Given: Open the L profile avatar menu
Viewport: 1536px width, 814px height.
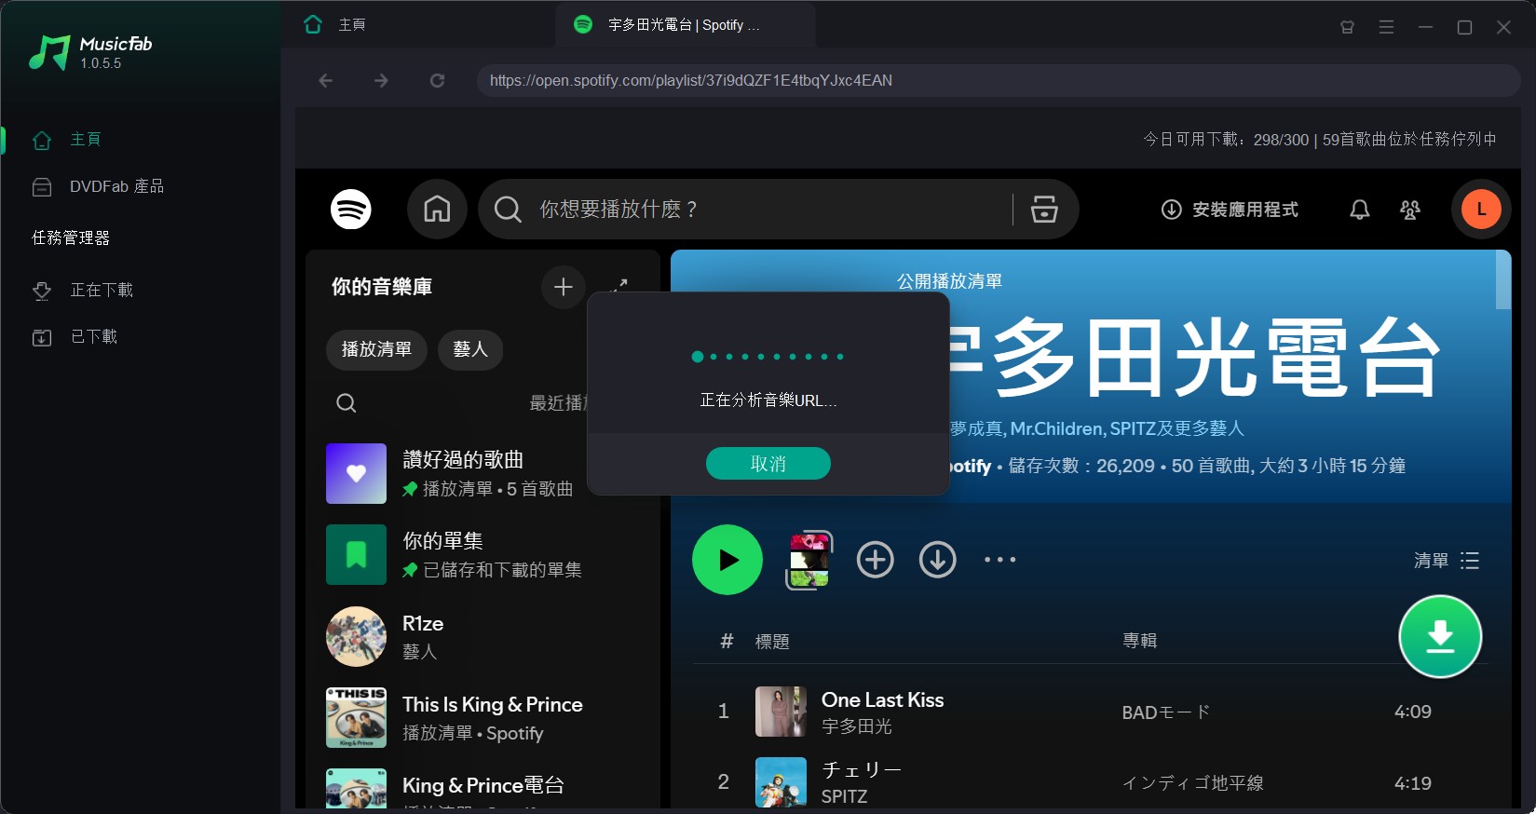Looking at the screenshot, I should (x=1481, y=210).
